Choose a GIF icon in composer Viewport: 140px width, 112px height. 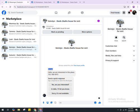pyautogui.click(x=55, y=103)
